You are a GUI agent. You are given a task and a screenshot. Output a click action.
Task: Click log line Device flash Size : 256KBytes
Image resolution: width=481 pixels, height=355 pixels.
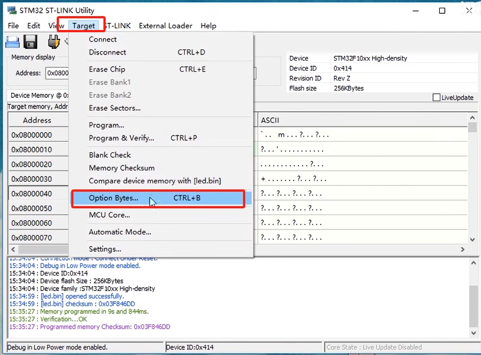click(66, 281)
